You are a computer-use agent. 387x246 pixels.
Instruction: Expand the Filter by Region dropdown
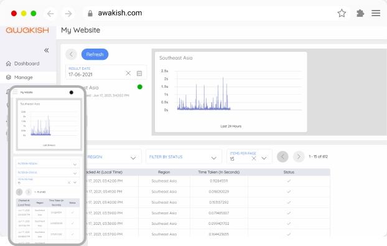click(133, 158)
